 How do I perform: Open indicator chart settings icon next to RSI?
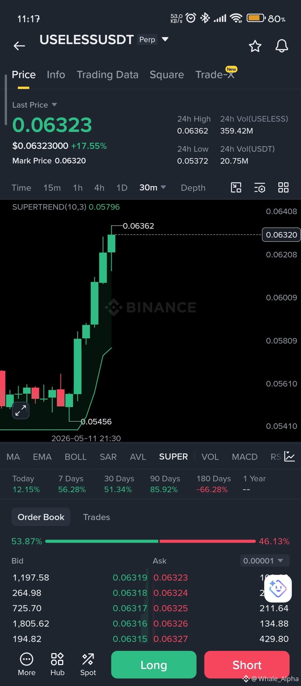tap(290, 456)
